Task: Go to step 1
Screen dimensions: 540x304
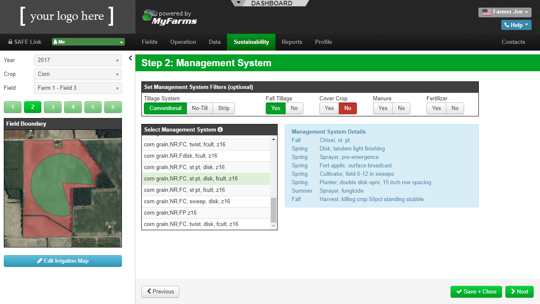Action: (x=13, y=107)
